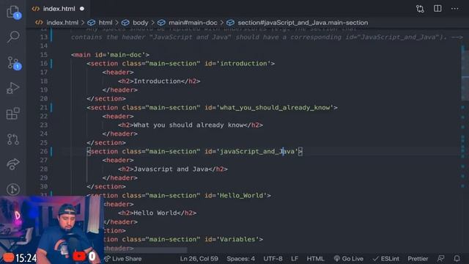Open the Git graph circular icon
This screenshot has height=264, width=469.
[x=13, y=189]
